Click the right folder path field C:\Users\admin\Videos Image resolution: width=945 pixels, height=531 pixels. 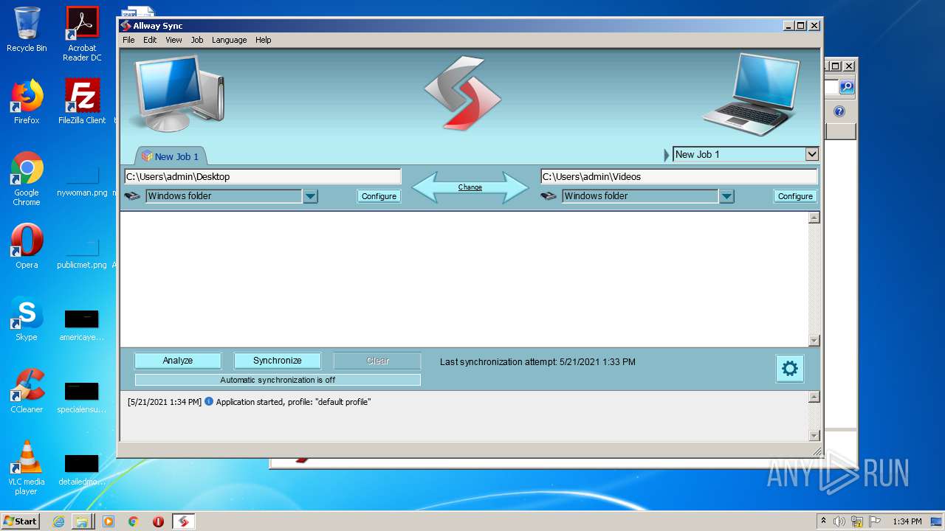coord(678,176)
